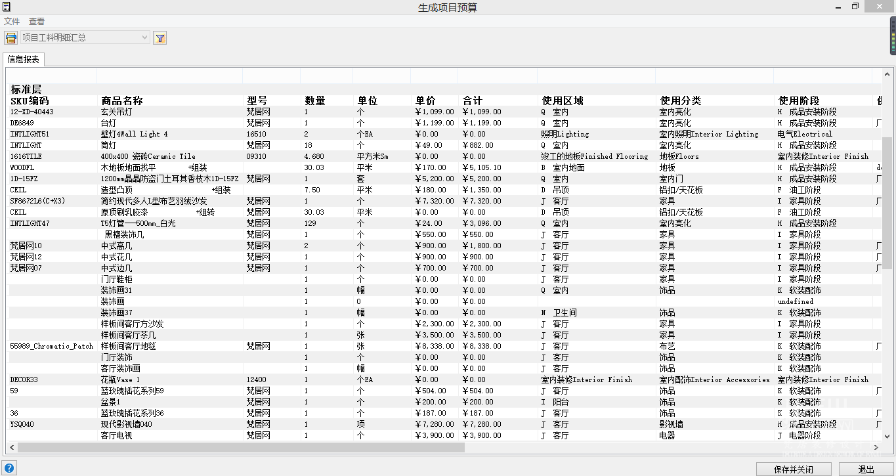The width and height of the screenshot is (896, 476).
Task: Click the 退出 button
Action: point(866,469)
